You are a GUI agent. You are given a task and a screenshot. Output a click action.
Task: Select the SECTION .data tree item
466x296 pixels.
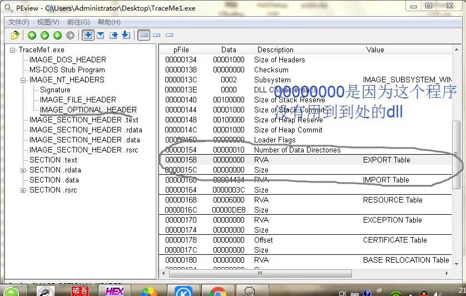(x=54, y=180)
